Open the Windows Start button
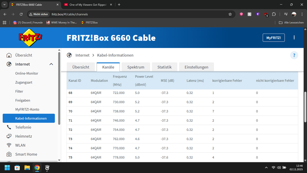The width and height of the screenshot is (307, 173). click(x=7, y=168)
